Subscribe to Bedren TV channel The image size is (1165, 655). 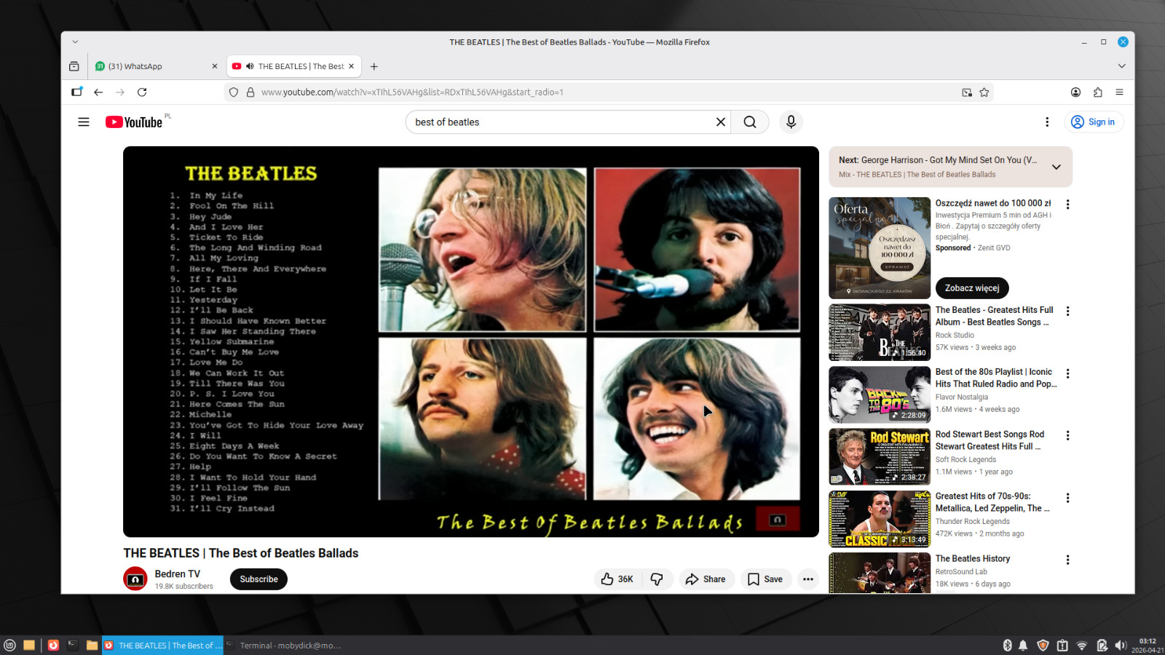pos(258,579)
